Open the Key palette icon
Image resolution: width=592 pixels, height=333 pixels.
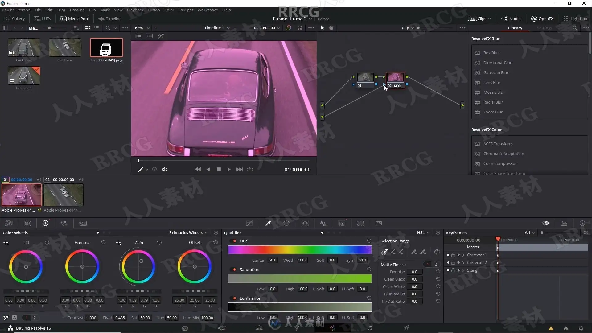[x=342, y=223]
